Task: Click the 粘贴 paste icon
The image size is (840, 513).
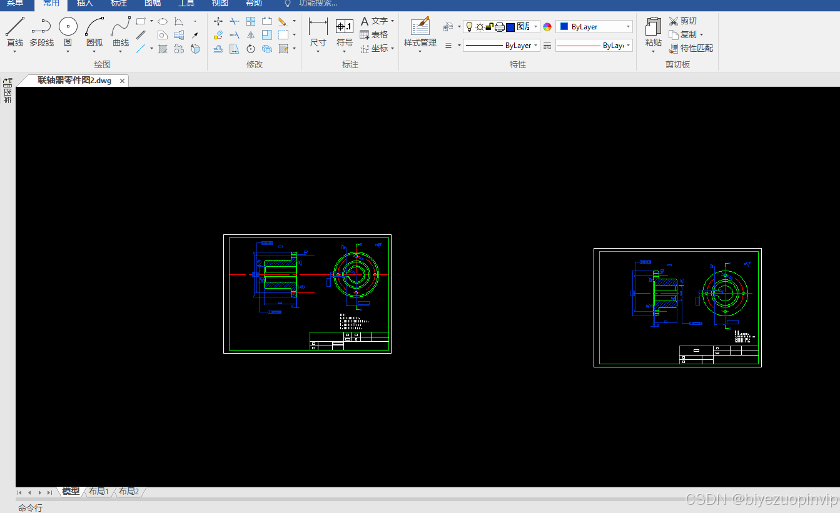Action: tap(653, 27)
